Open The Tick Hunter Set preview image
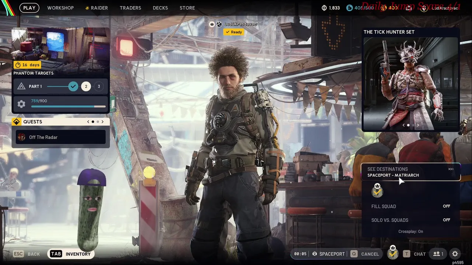The image size is (472, 265). [410, 83]
